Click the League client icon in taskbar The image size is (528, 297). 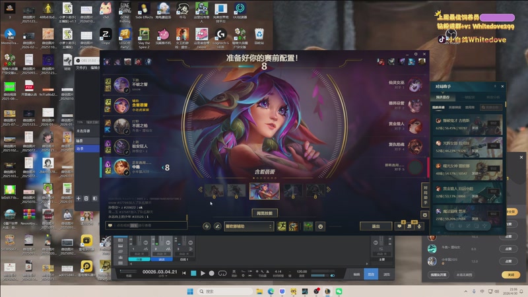(x=327, y=291)
